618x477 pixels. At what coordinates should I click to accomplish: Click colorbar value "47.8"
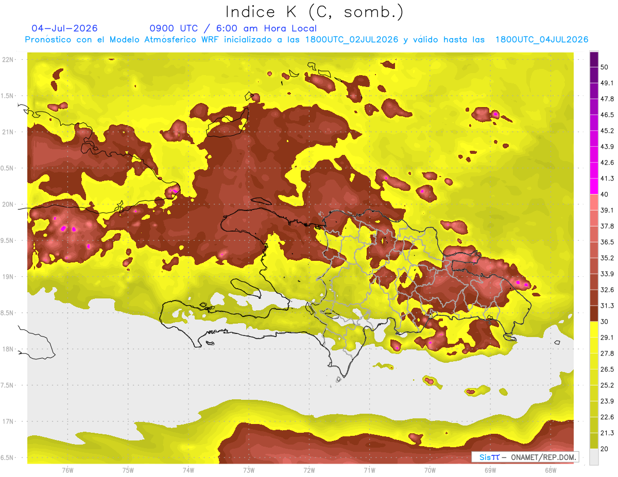point(607,99)
